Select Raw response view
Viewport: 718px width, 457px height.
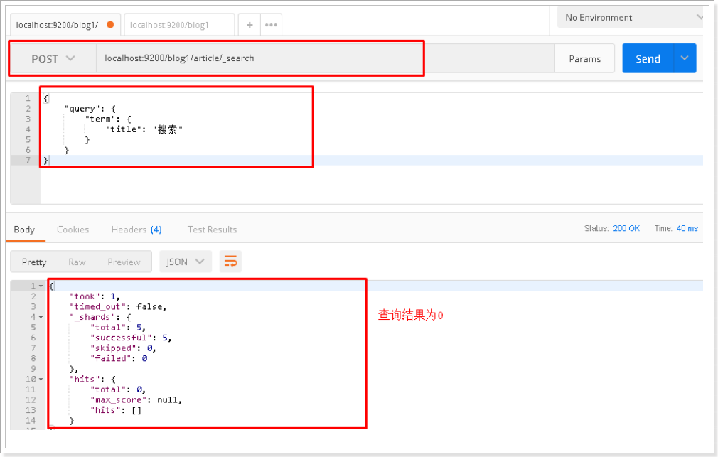(77, 262)
